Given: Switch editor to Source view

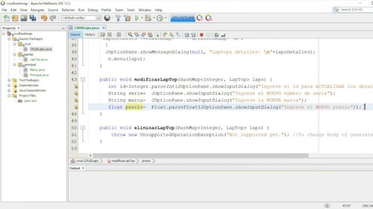Looking at the screenshot, I should click(75, 35).
